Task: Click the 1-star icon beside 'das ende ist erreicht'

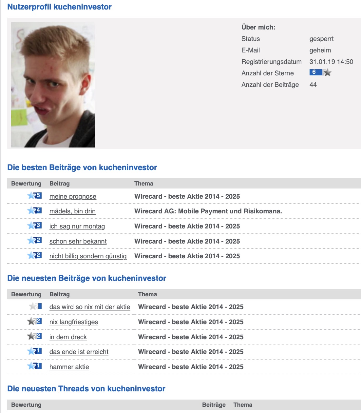Action: [x=34, y=351]
